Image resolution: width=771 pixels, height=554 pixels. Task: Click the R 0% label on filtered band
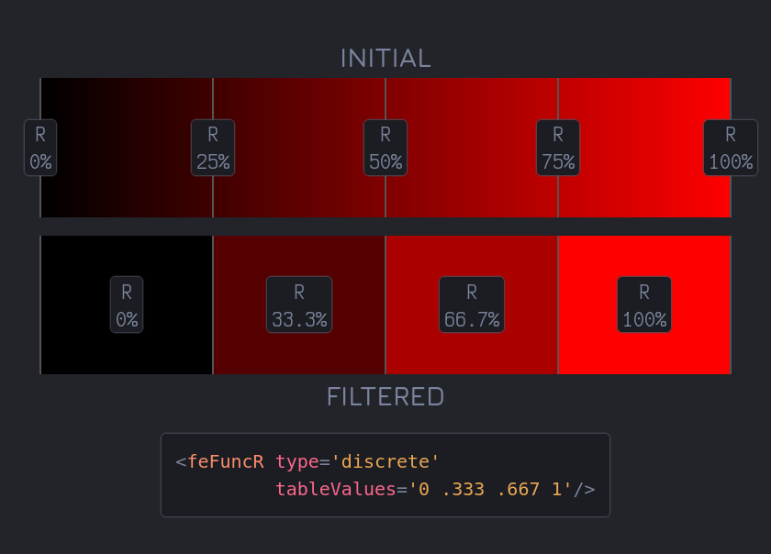126,305
